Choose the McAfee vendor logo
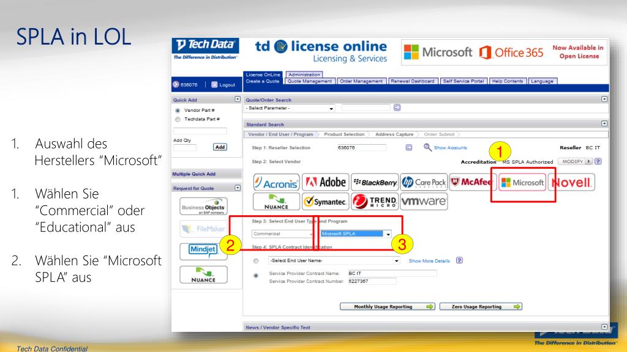 (472, 182)
